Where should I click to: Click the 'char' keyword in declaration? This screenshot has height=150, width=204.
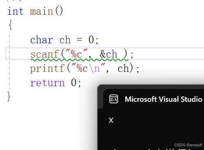click(x=41, y=40)
